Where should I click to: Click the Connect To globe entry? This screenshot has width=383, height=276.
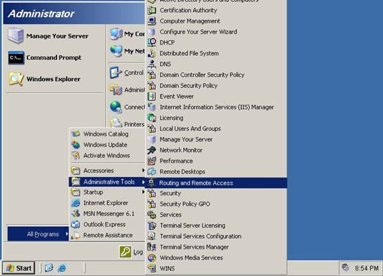click(x=127, y=107)
